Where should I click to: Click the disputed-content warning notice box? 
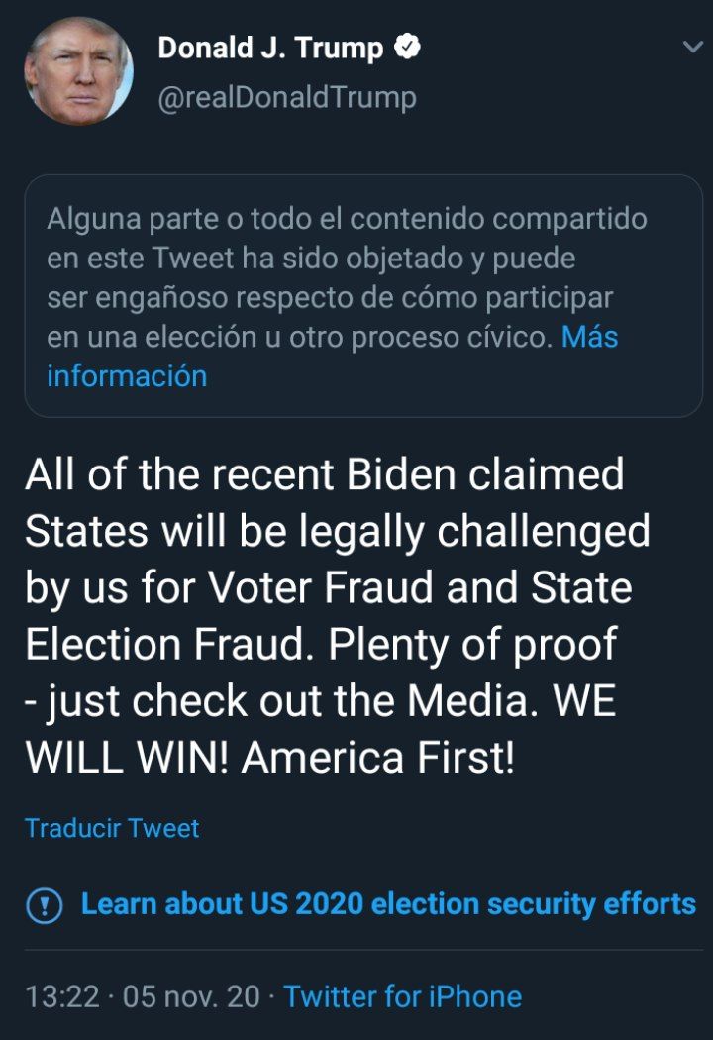[362, 295]
